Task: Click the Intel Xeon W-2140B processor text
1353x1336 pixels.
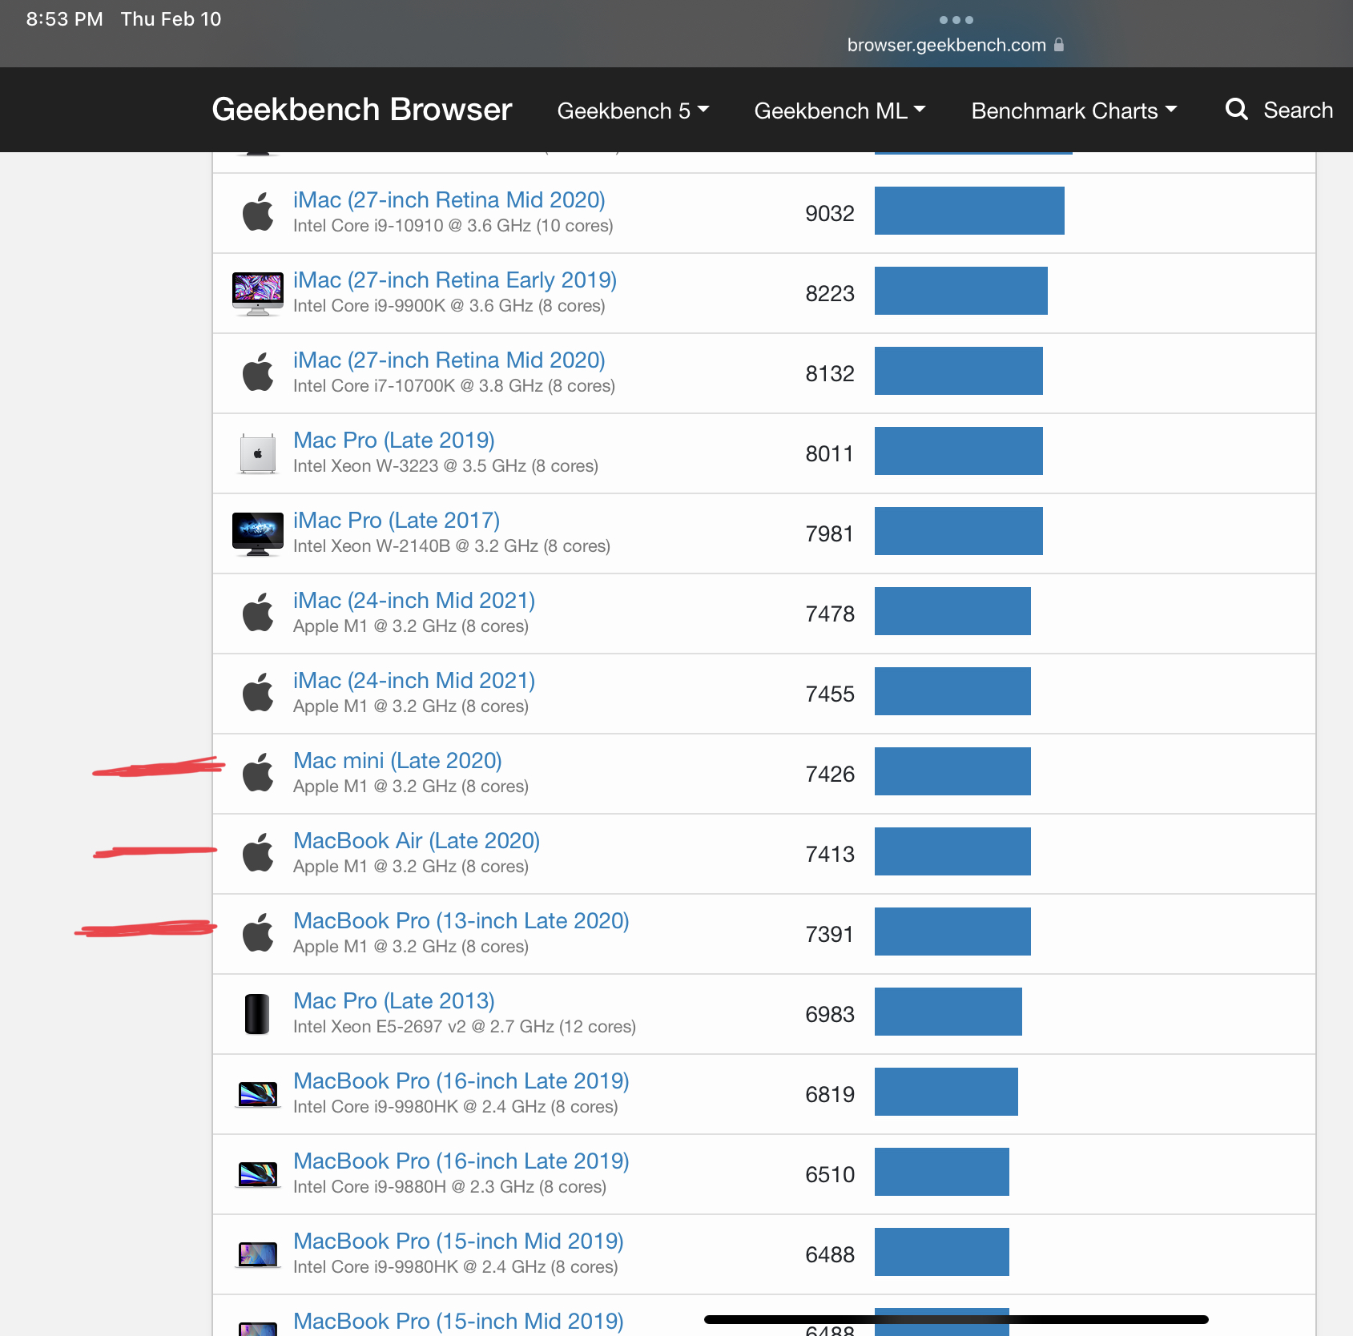Action: point(452,546)
